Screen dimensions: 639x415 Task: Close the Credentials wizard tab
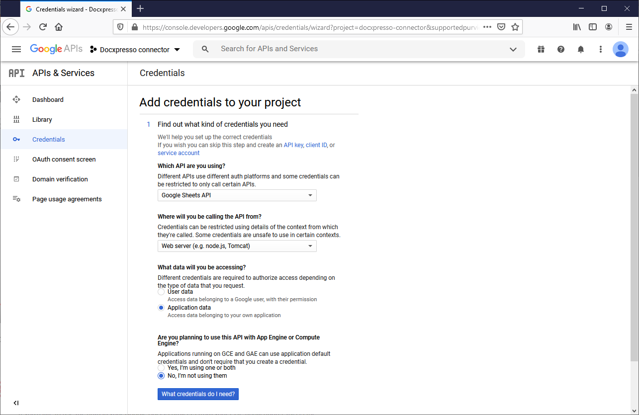coord(124,9)
